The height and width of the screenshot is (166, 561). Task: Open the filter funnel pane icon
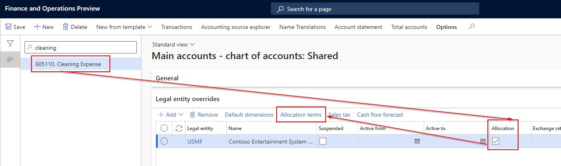[x=10, y=43]
